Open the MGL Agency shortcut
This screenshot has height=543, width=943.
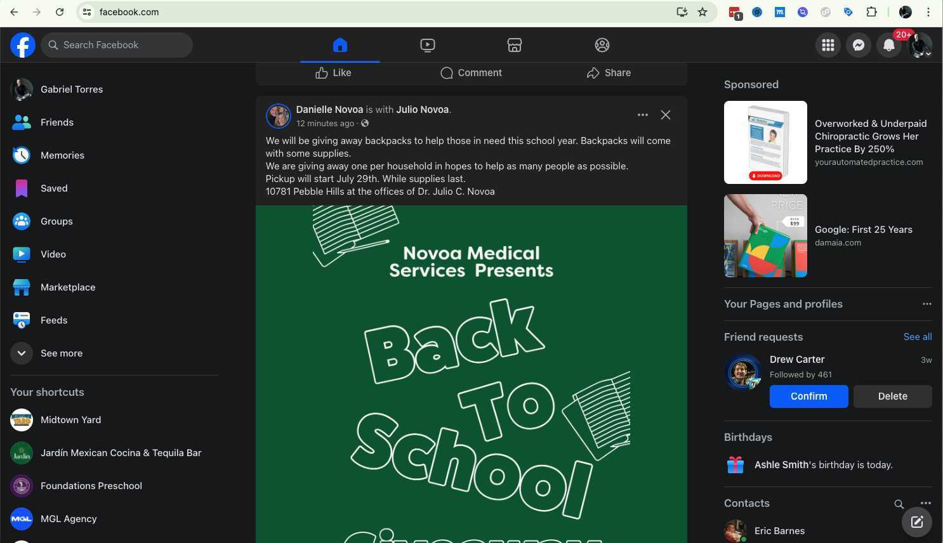pos(114,519)
